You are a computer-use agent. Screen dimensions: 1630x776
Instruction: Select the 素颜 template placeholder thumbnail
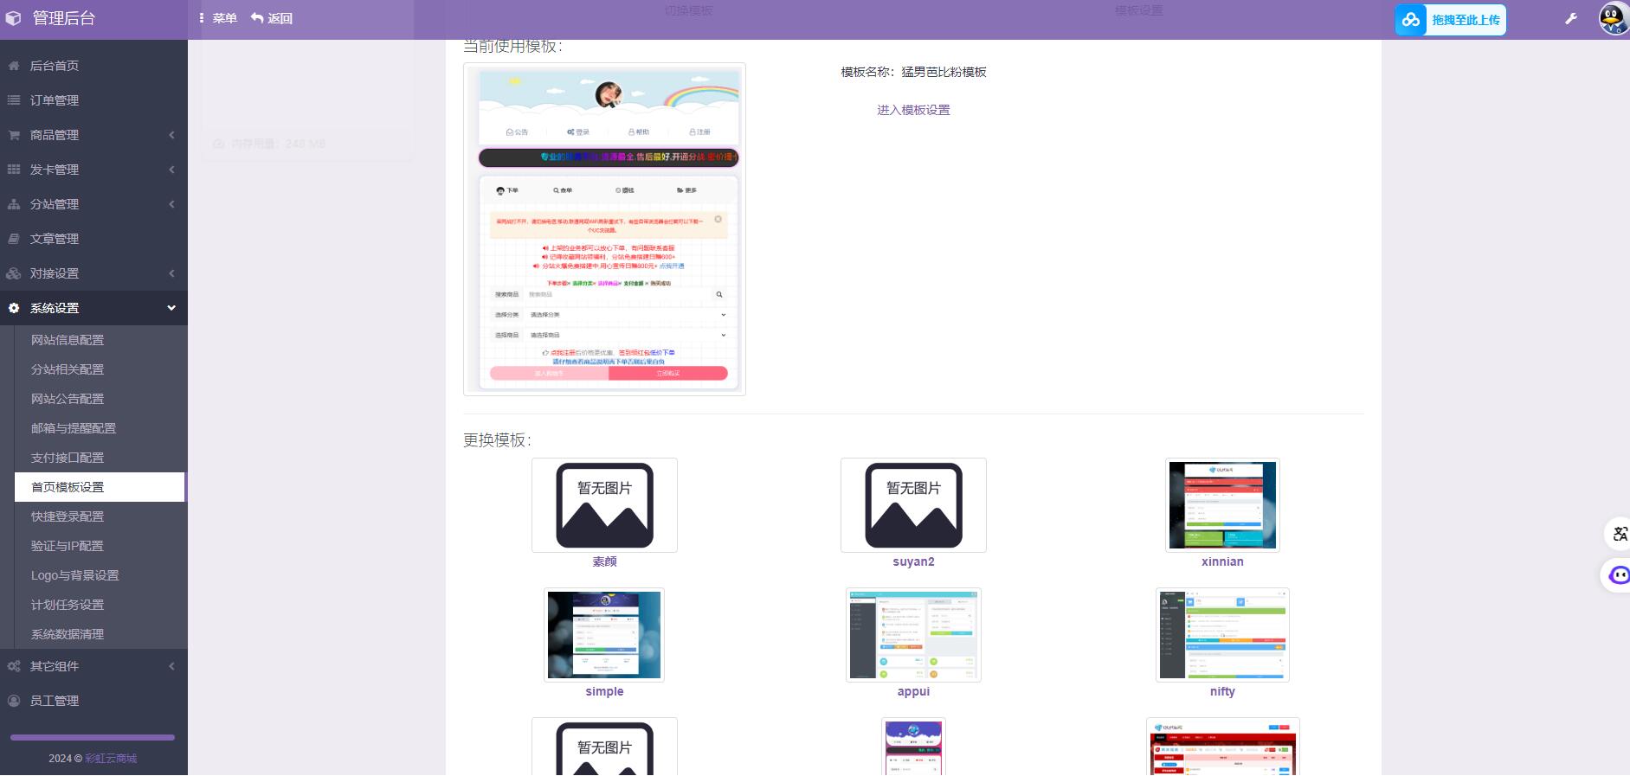(x=604, y=505)
